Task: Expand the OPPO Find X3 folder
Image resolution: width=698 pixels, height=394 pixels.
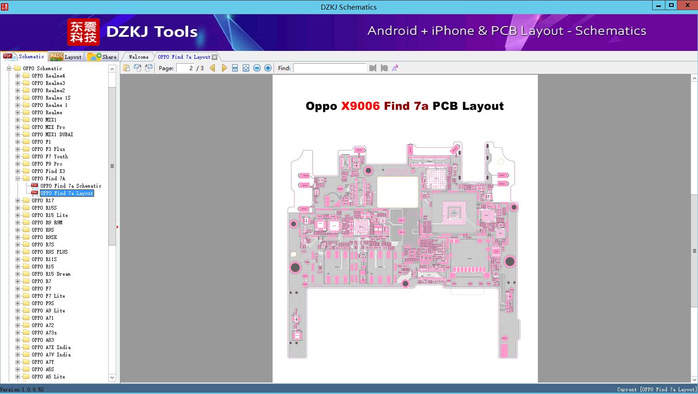Action: (x=17, y=171)
